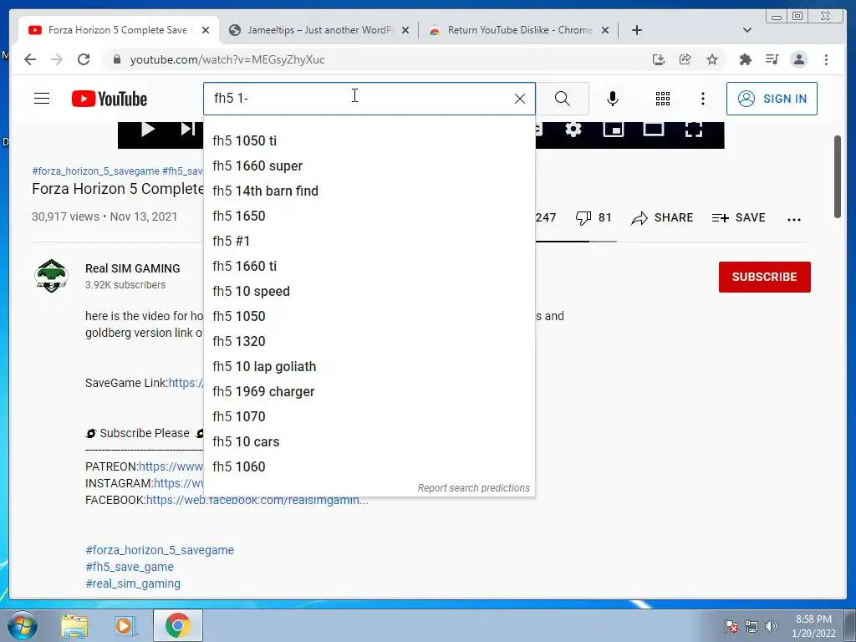Screen dimensions: 856x642
Task: Open Windows Explorer from taskbar
Action: 74,626
